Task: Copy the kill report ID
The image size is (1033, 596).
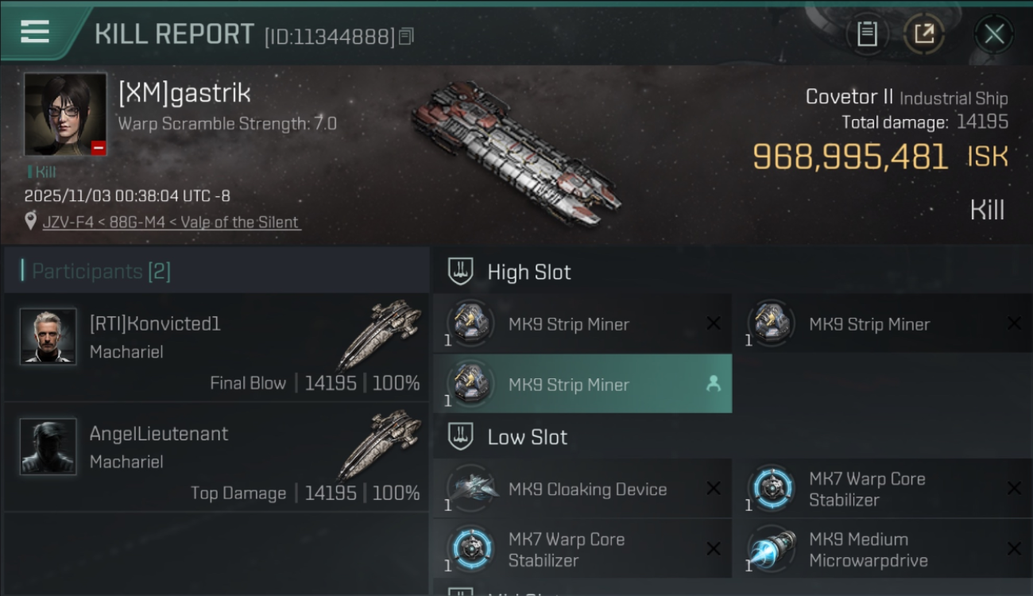Action: point(406,36)
